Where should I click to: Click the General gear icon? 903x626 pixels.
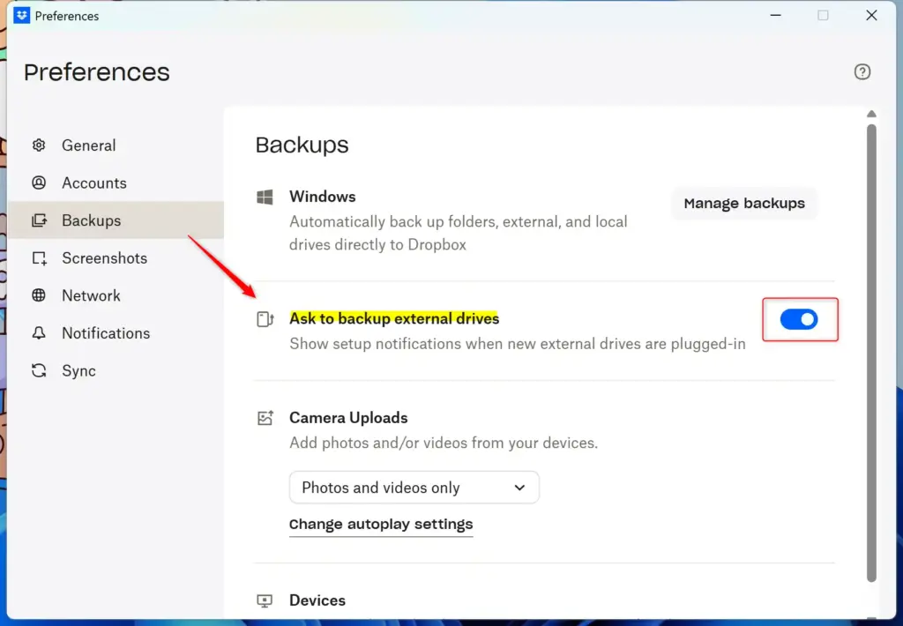pos(39,145)
